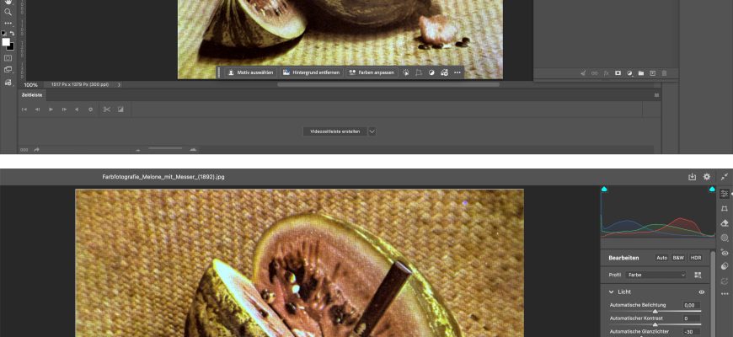Viewport: 733px width, 337px height.
Task: Reset default foreground and background colors
Action: coord(4,33)
